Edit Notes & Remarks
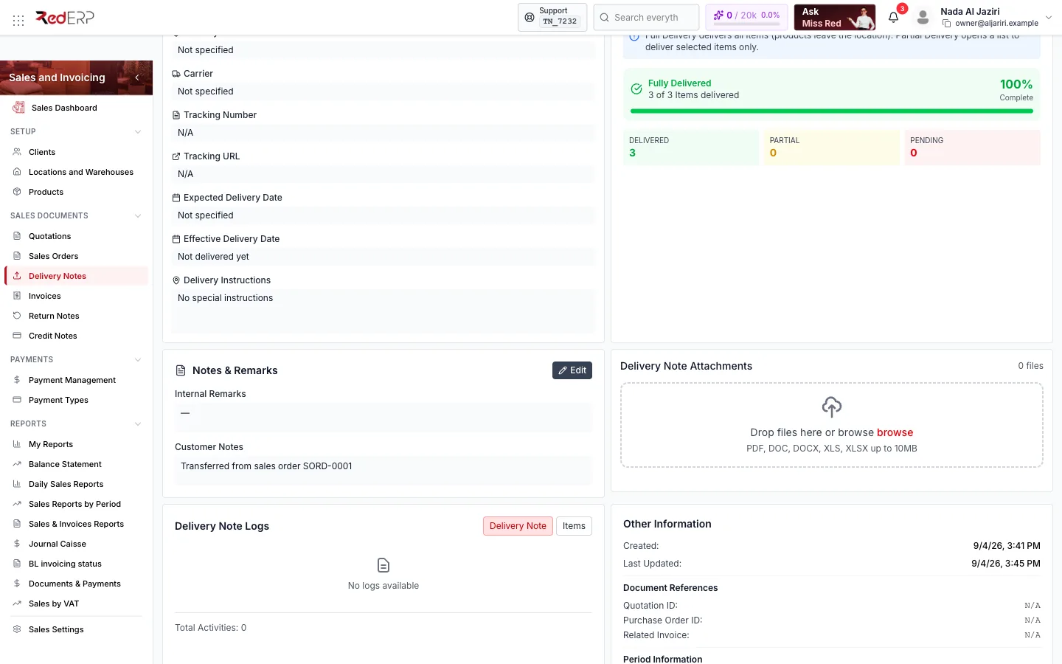Image resolution: width=1062 pixels, height=664 pixels. 572,370
